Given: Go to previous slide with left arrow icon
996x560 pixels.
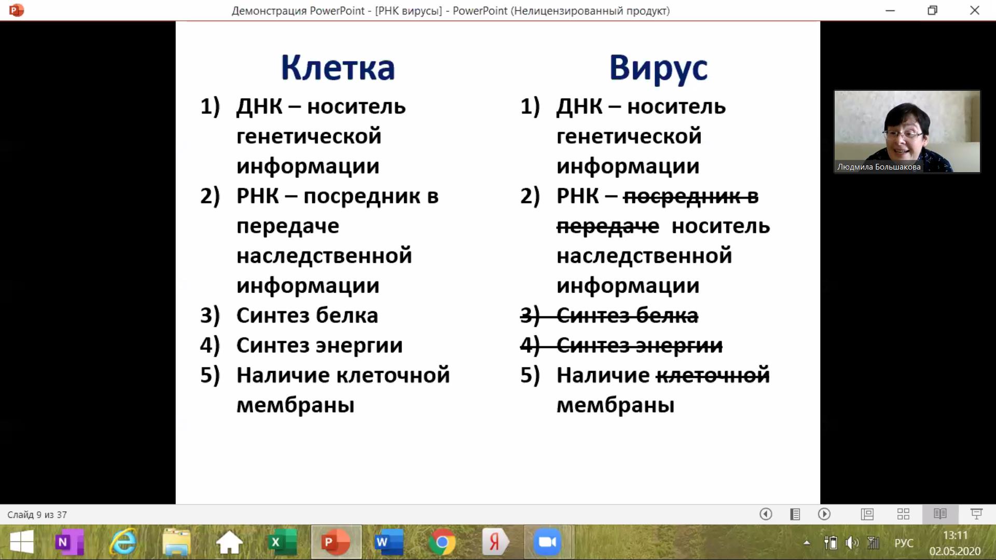Looking at the screenshot, I should click(766, 514).
